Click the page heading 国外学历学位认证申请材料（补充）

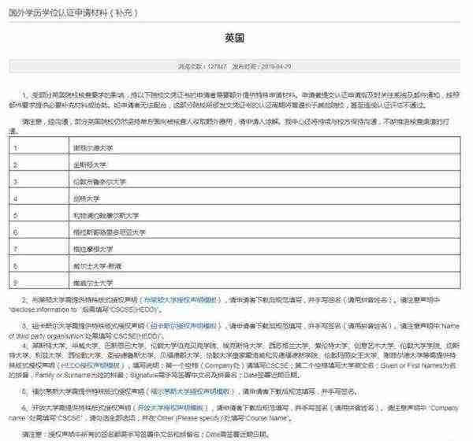[x=73, y=13]
